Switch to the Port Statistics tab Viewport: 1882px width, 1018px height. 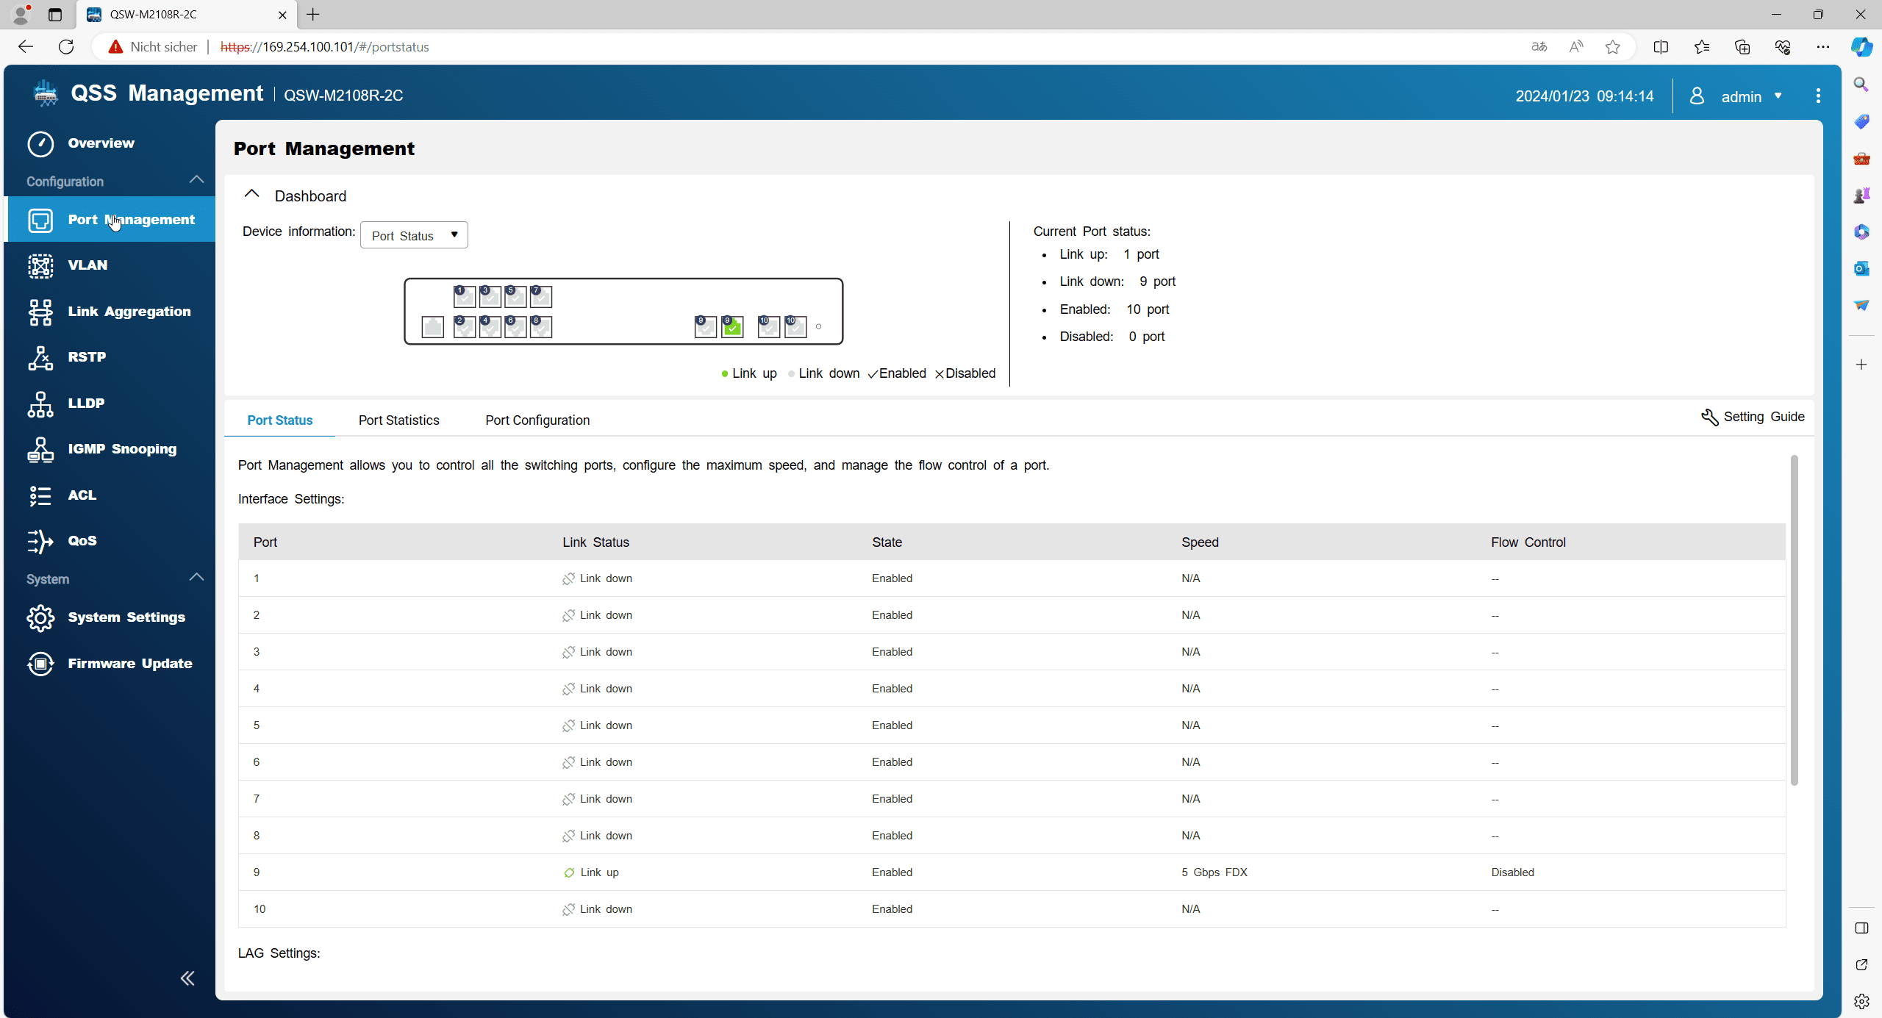tap(398, 420)
